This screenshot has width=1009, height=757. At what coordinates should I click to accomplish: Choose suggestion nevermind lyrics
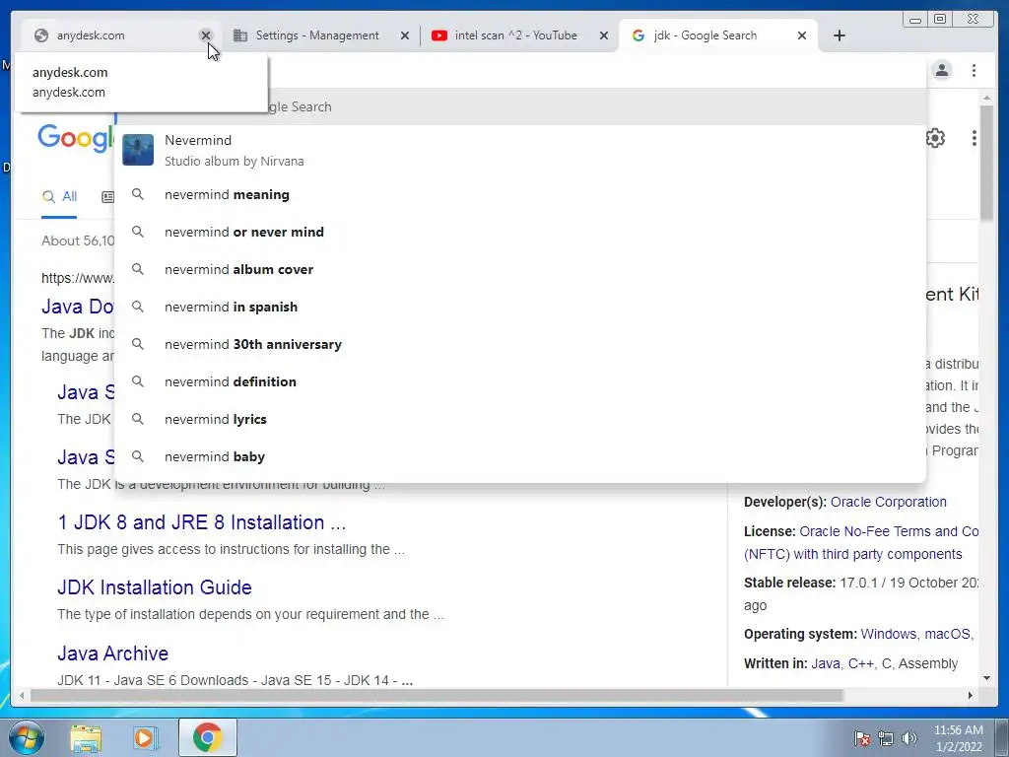pos(520,418)
